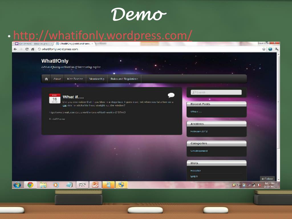Bookmark page with the star icon
292x219 pixels.
point(264,49)
